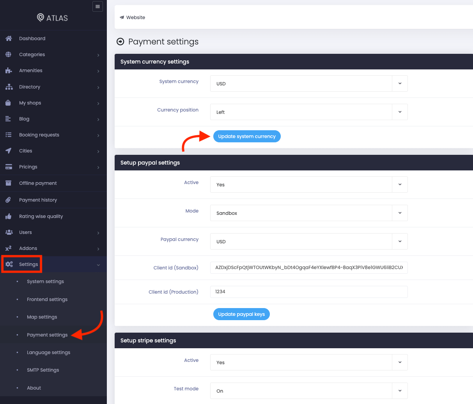Open the PayPal Mode dropdown
Screen dimensions: 473x404
[x=309, y=213]
